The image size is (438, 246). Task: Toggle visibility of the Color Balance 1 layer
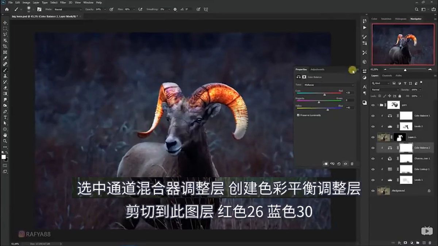pos(373,116)
